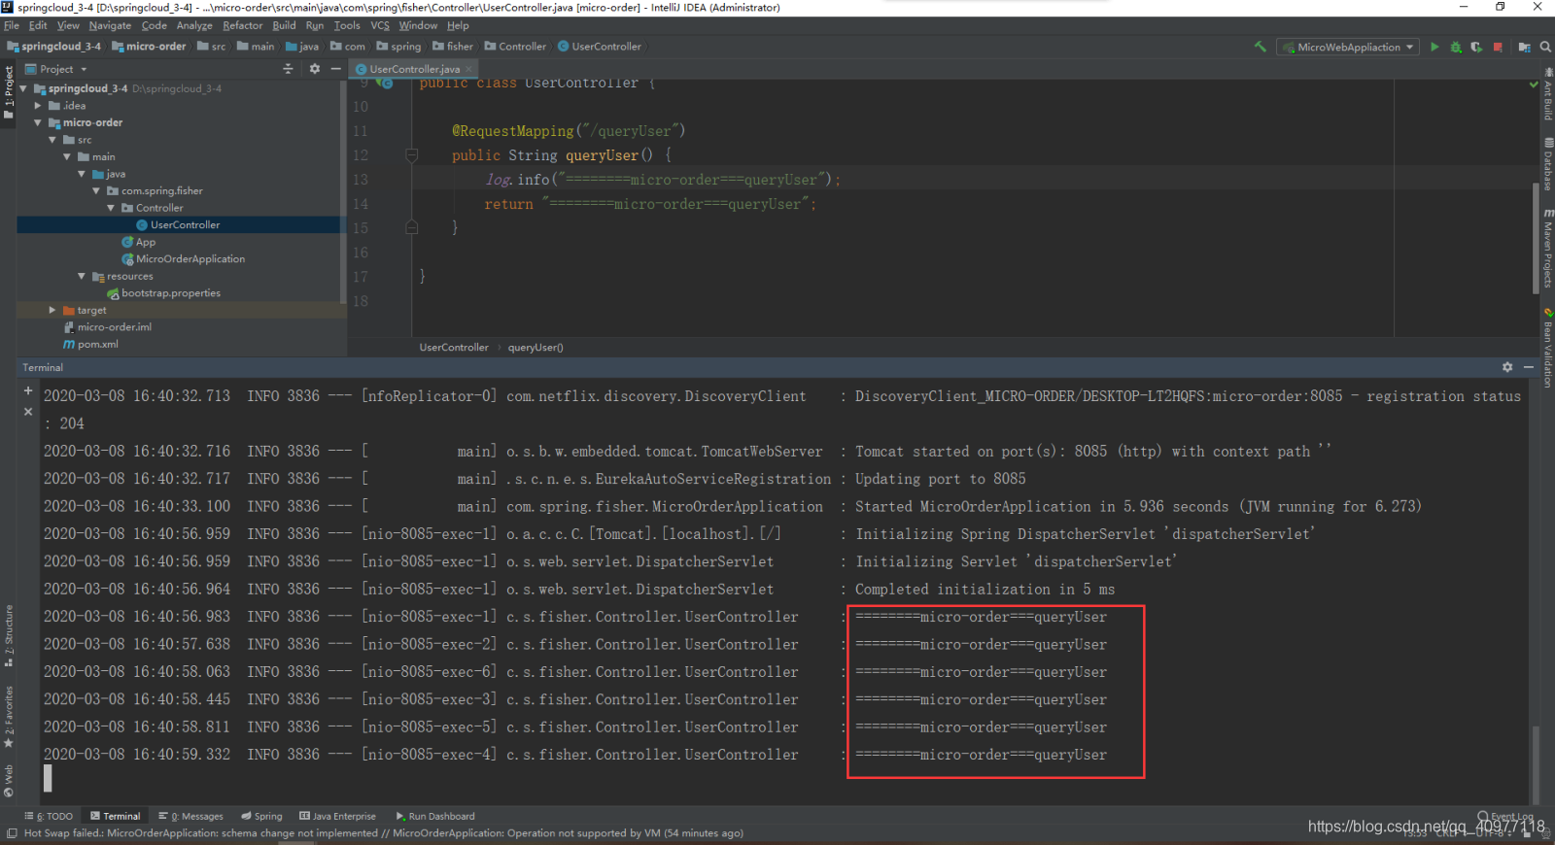Screen dimensions: 1555x845
Task: Run MicroWebAppliaction with the green play icon
Action: coord(1434,47)
